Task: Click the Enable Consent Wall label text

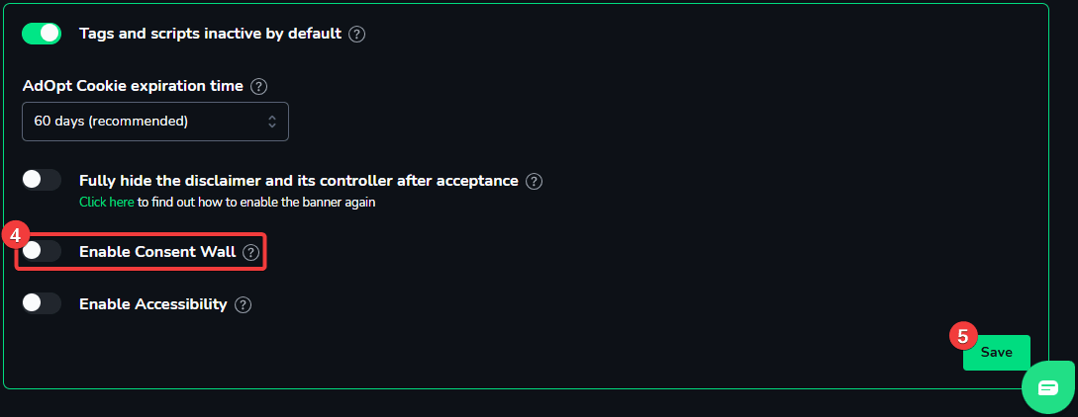Action: [x=157, y=252]
